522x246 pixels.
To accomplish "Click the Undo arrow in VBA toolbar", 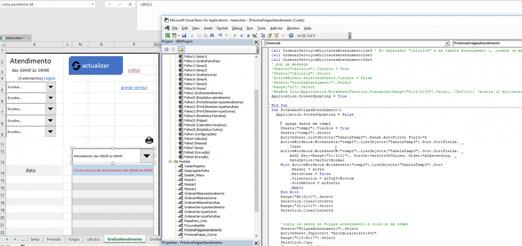I will 220,36.
